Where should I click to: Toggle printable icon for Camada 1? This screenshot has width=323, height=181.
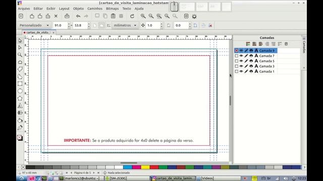pos(251,71)
